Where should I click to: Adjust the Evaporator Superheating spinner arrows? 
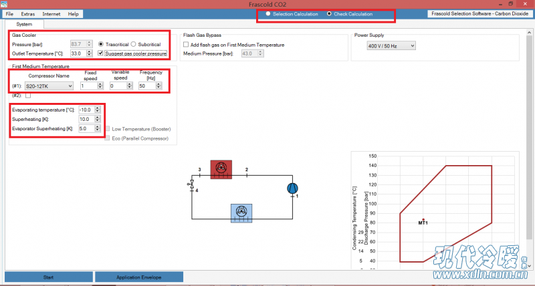(98, 128)
